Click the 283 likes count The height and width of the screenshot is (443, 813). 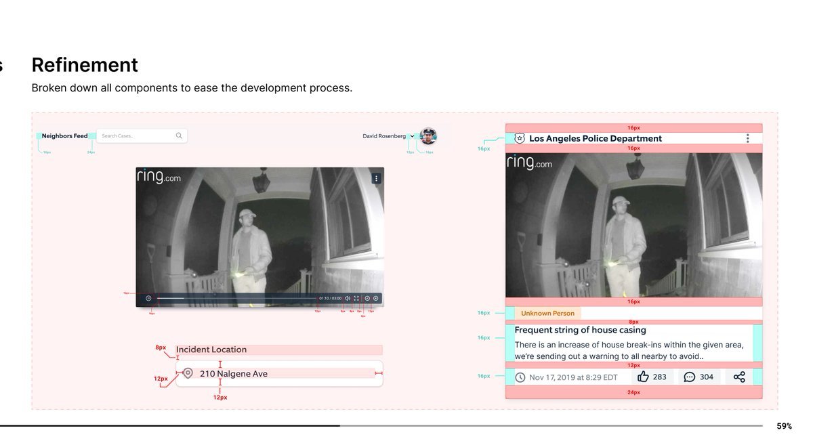pyautogui.click(x=660, y=377)
